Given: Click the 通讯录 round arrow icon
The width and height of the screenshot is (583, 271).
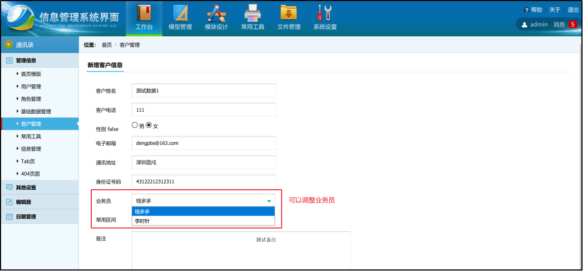Looking at the screenshot, I should coord(8,45).
